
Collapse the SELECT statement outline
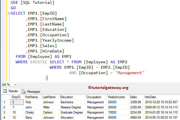tap(9, 13)
